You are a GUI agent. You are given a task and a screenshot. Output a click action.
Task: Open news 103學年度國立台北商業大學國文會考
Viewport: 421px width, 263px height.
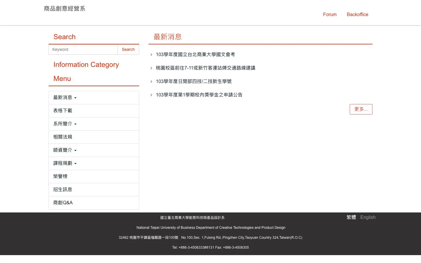(195, 54)
